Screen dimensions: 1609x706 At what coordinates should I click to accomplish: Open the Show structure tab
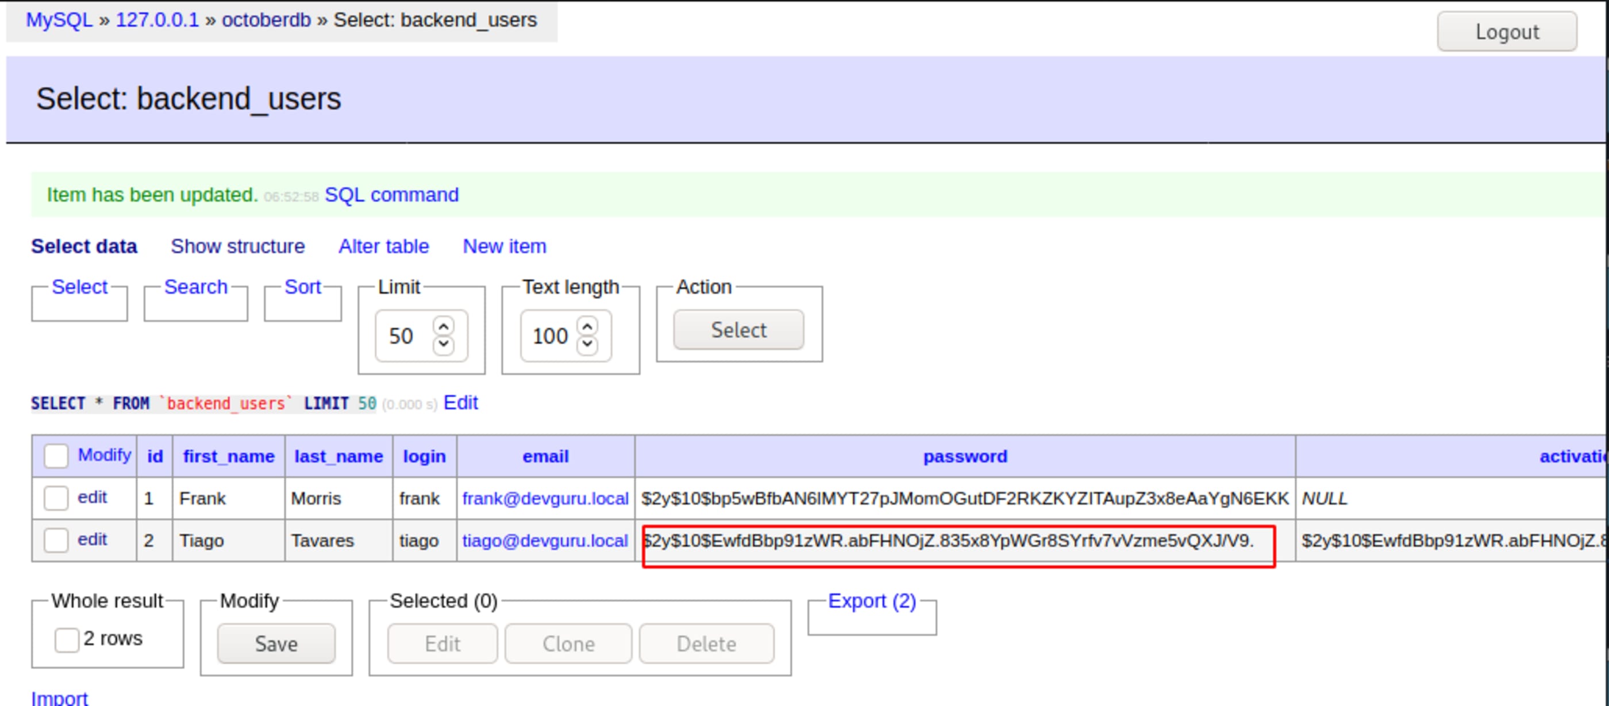tap(237, 246)
